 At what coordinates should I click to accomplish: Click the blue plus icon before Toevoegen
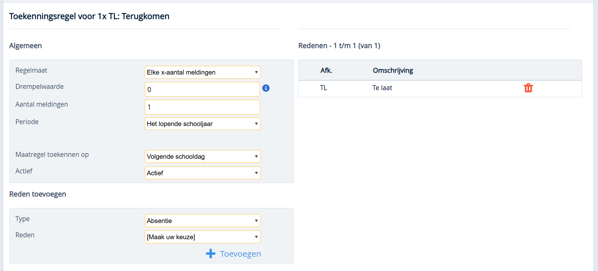click(211, 254)
